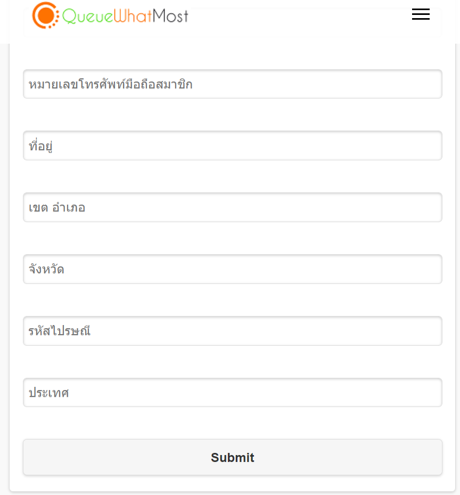The width and height of the screenshot is (460, 495).
Task: Focus the รหัสไปรษณีย์ postal code input
Action: 233,331
